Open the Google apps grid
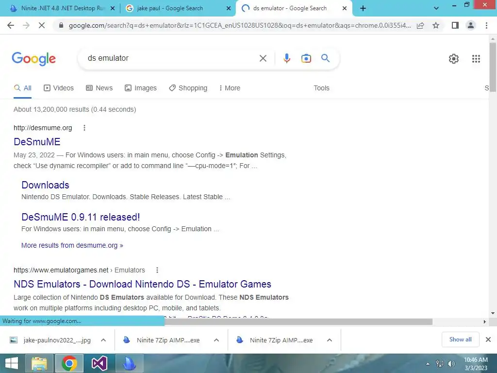497x373 pixels. tap(476, 59)
